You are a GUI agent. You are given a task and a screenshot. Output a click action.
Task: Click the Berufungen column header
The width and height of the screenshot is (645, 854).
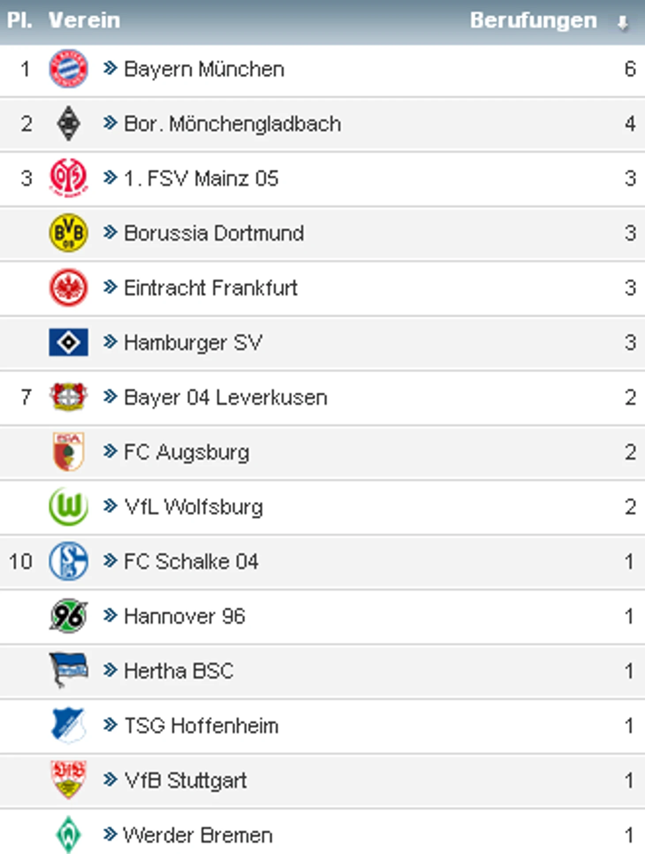[533, 20]
